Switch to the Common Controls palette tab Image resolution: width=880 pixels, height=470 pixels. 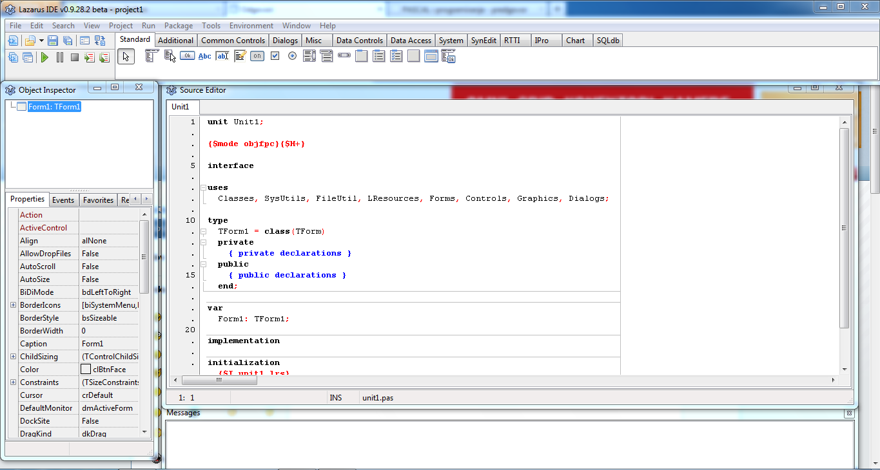tap(233, 40)
